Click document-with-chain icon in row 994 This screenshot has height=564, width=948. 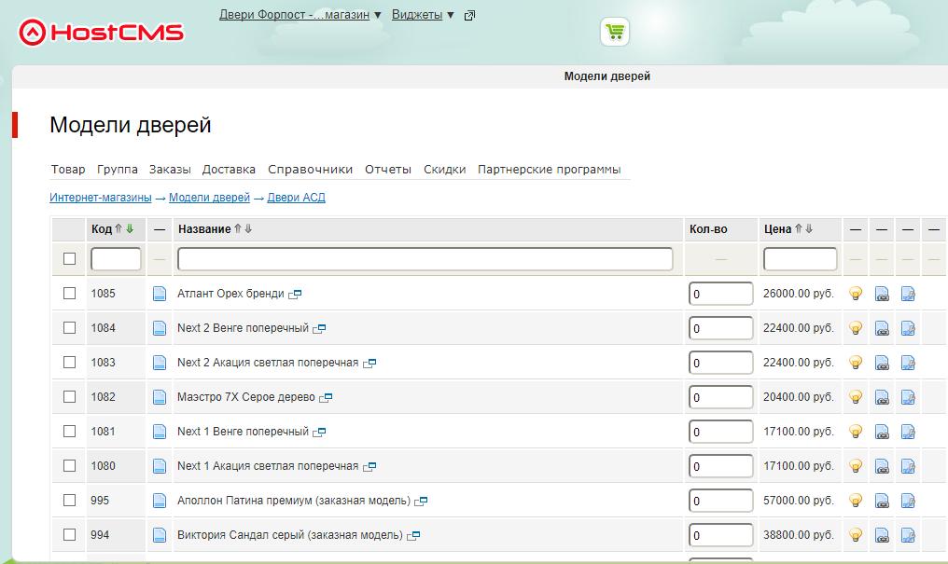point(882,535)
